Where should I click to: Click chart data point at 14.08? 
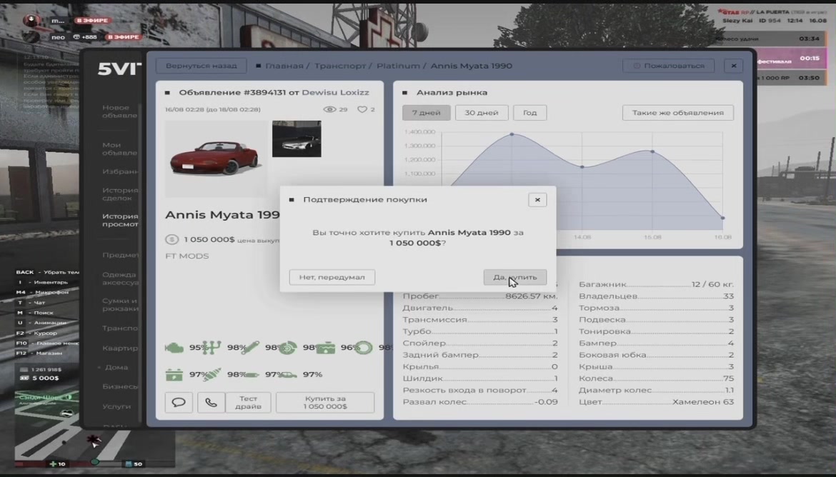point(582,167)
